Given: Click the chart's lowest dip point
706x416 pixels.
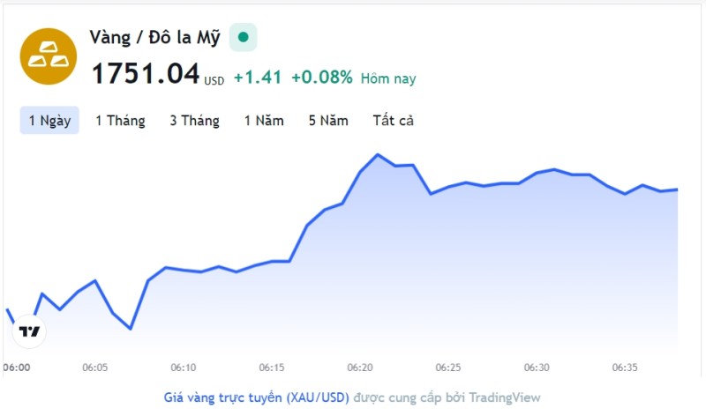Looking at the screenshot, I should [131, 329].
